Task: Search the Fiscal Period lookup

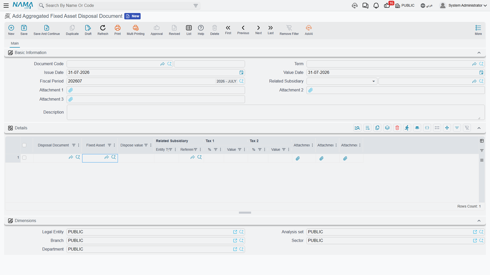Action: 241,81
